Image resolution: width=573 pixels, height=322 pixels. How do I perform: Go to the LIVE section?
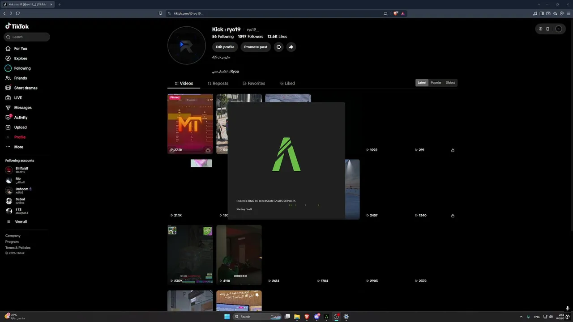[x=13, y=98]
